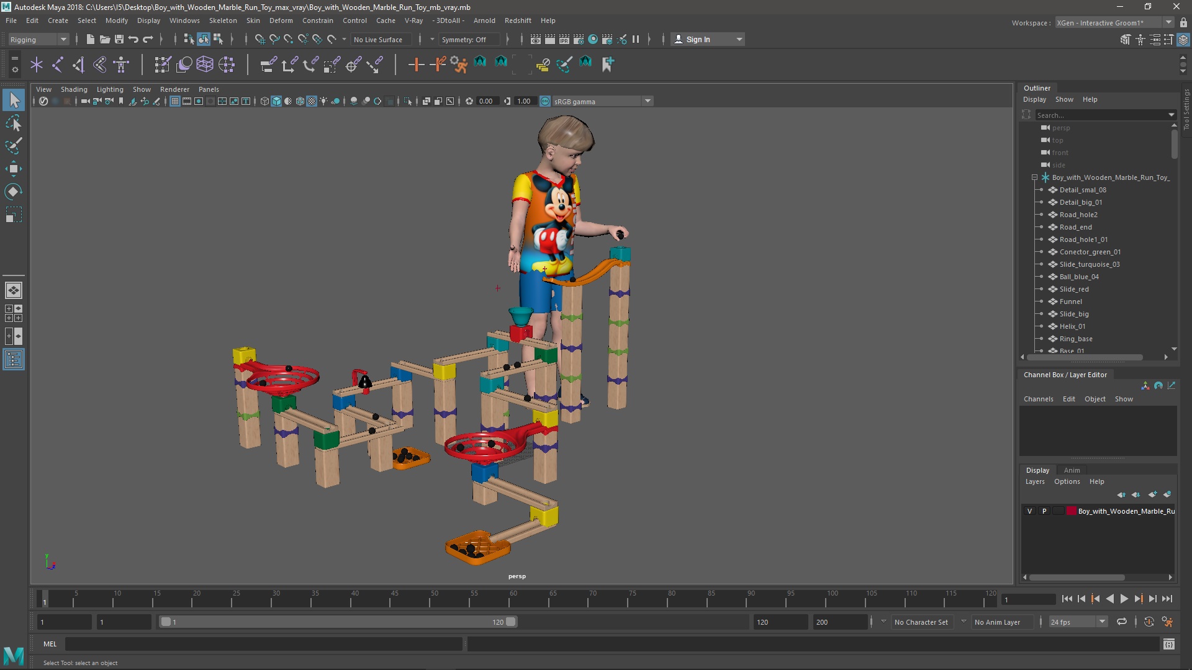
Task: Collapse the Boy_with_Wooden_Marble_Run_Toy outliner group
Action: 1034,177
